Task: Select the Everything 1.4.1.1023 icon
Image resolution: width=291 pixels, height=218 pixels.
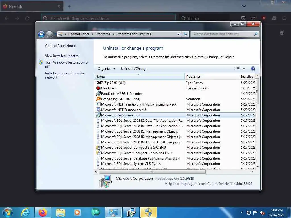Action: [98, 99]
